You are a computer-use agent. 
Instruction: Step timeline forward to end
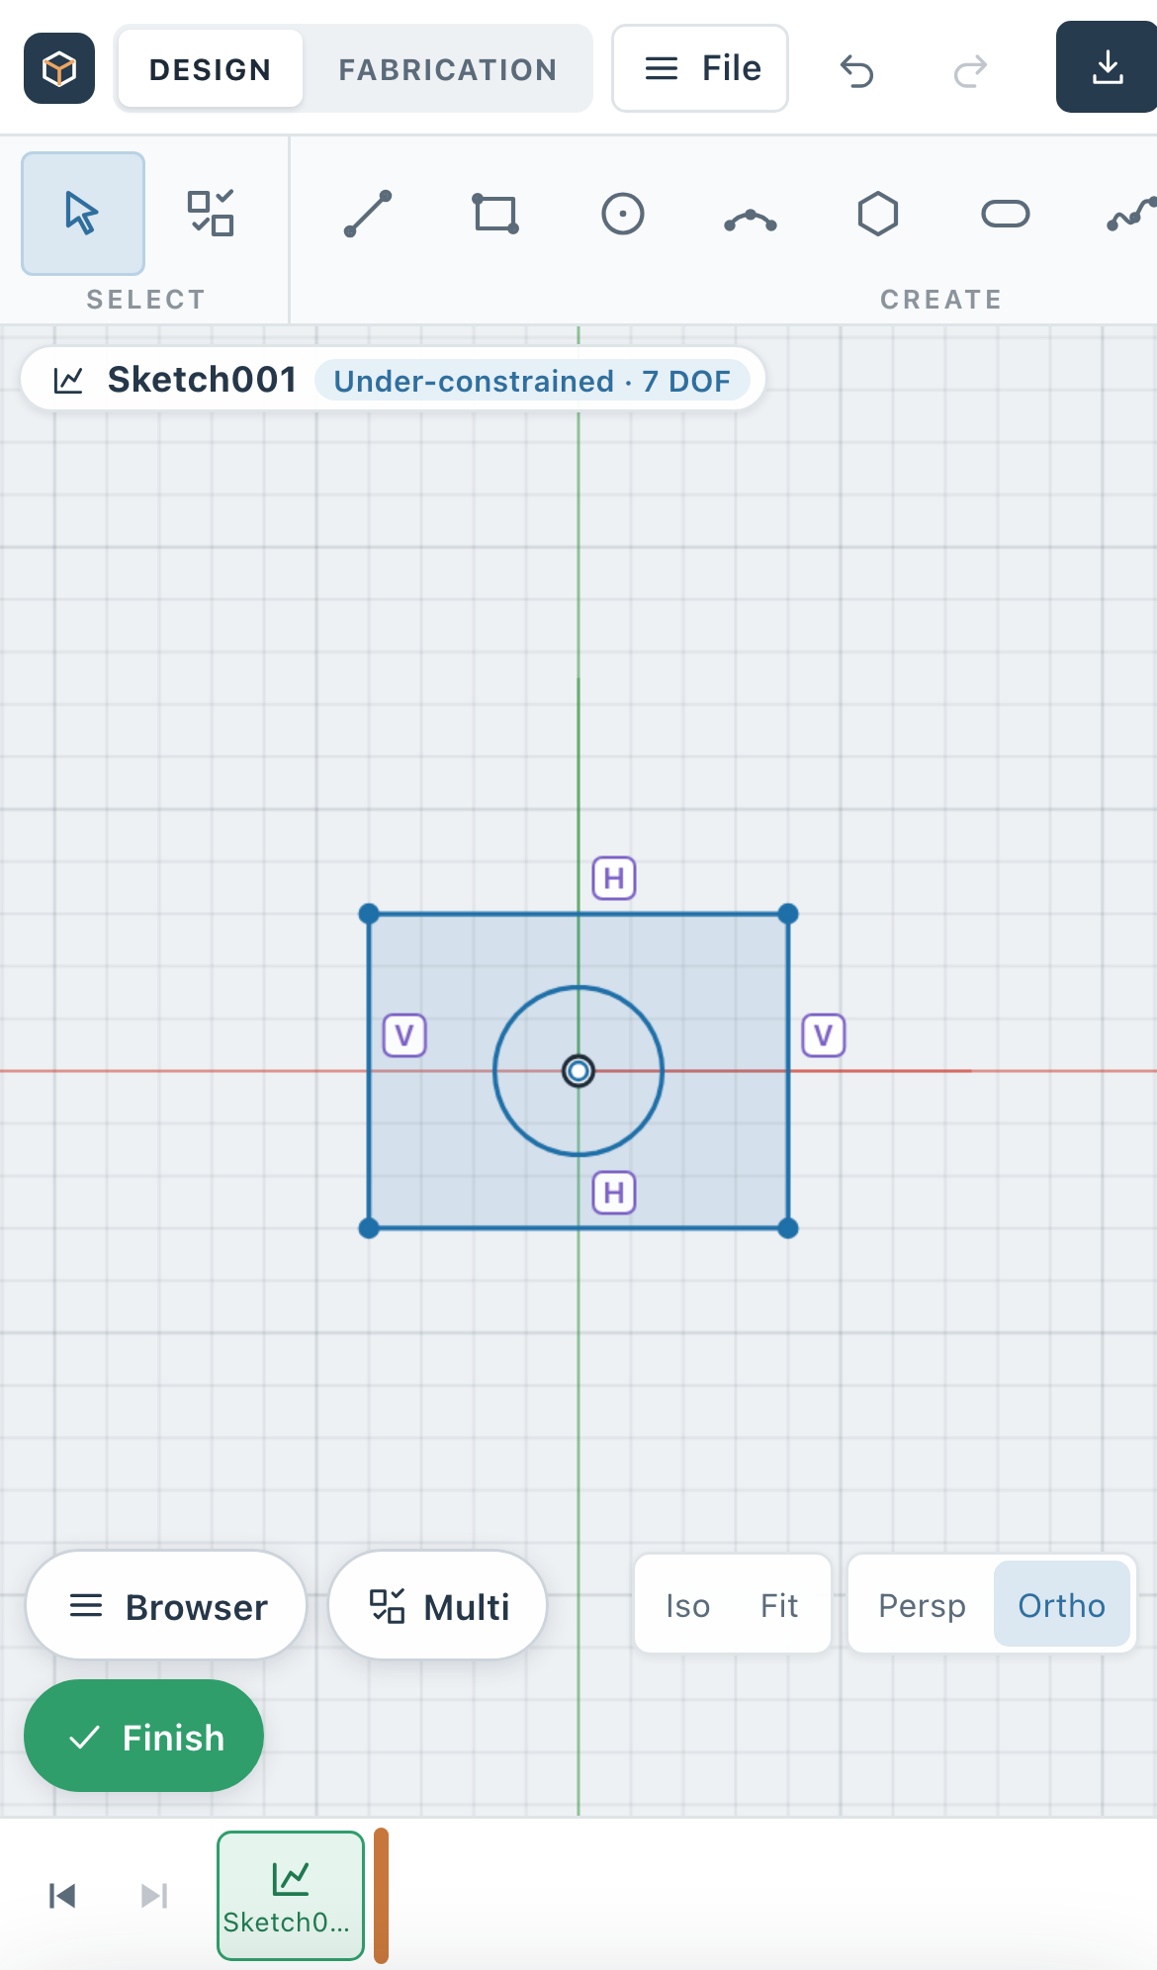coord(154,1896)
